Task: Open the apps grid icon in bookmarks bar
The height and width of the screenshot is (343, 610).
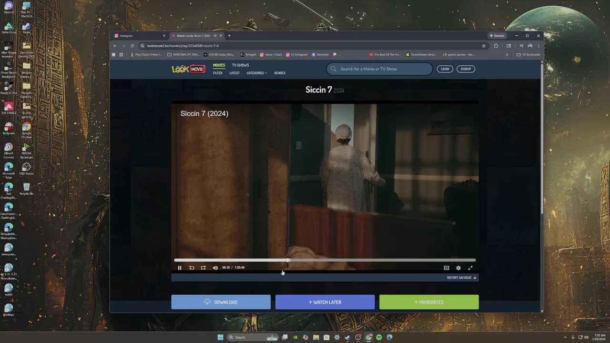Action: 121,55
